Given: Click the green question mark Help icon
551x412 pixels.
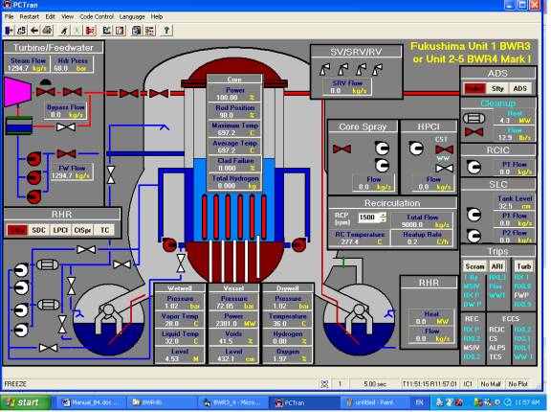Looking at the screenshot, I should [x=166, y=31].
